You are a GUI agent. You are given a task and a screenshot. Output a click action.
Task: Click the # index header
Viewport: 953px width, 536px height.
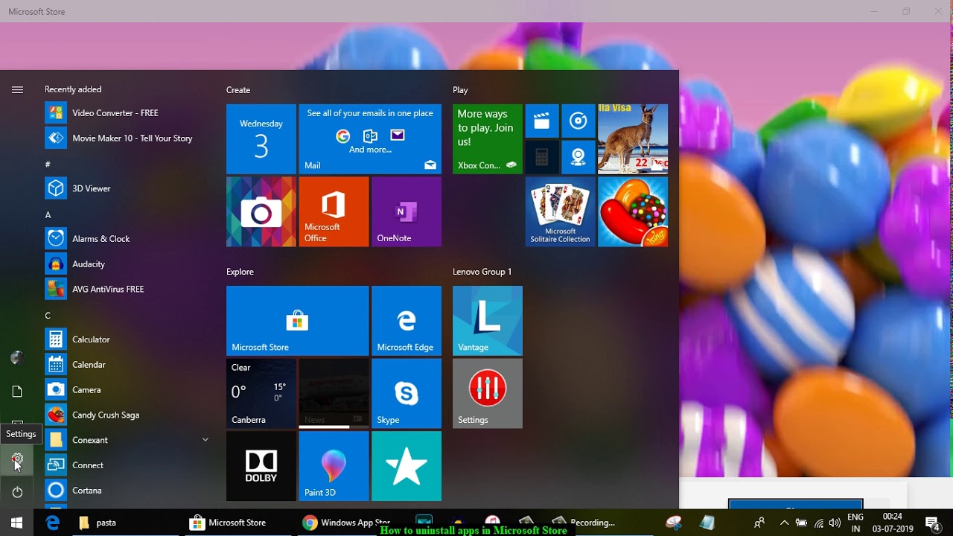(x=48, y=165)
